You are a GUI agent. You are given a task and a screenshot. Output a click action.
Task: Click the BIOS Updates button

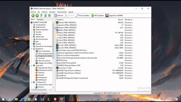pos(98,16)
